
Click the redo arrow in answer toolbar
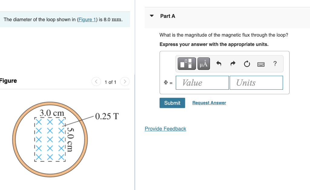232,64
